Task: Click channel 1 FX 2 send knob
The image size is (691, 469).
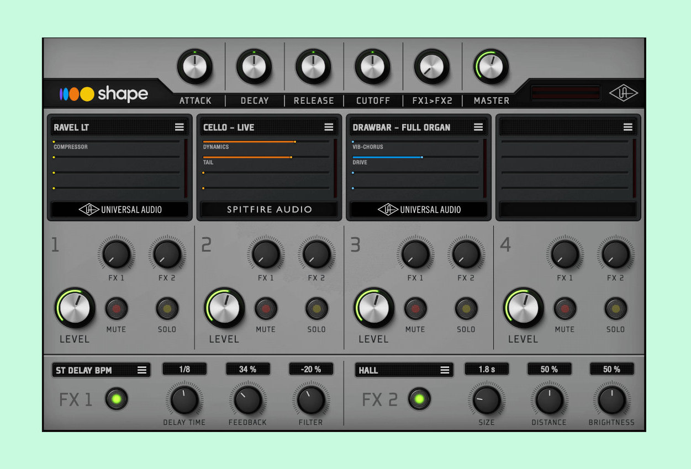Action: [167, 254]
